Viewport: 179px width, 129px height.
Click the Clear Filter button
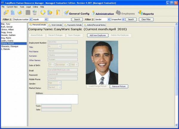click(146, 19)
